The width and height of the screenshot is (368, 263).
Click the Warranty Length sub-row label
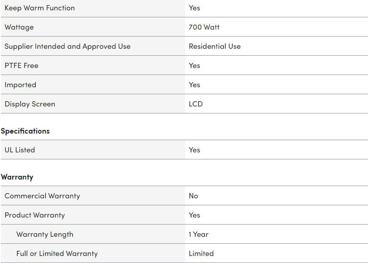coord(45,234)
